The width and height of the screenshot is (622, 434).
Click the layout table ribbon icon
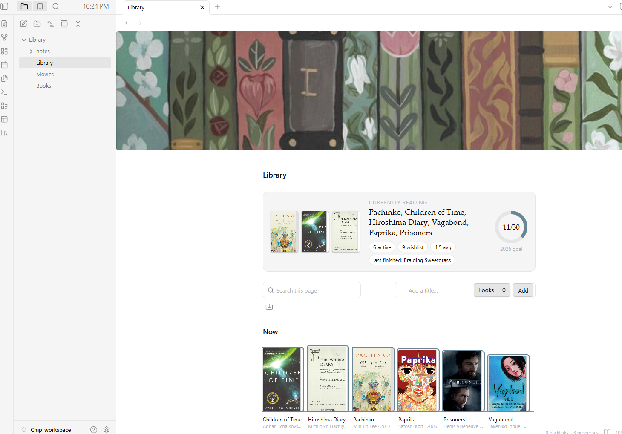[4, 119]
